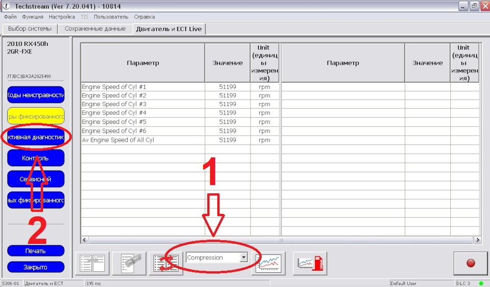490x287 pixels.
Task: Open Активная диагностика button
Action: (36, 137)
